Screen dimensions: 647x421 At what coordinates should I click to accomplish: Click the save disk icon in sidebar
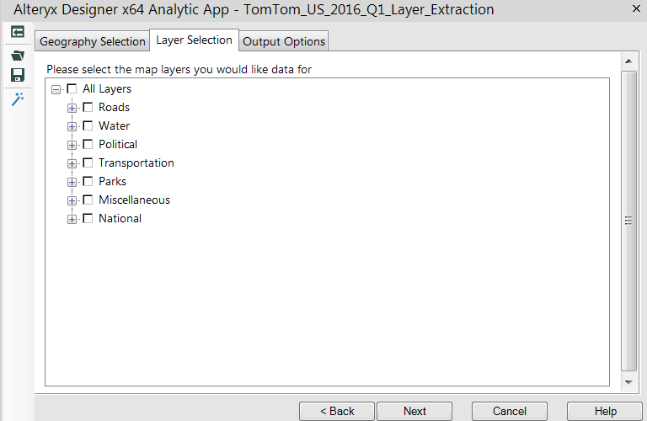coord(18,75)
